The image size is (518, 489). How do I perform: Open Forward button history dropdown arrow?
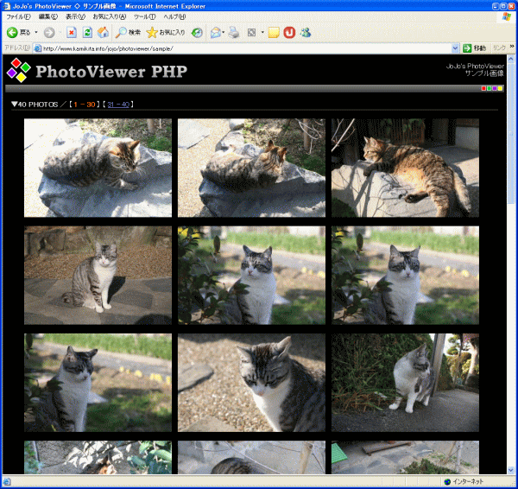coord(60,33)
